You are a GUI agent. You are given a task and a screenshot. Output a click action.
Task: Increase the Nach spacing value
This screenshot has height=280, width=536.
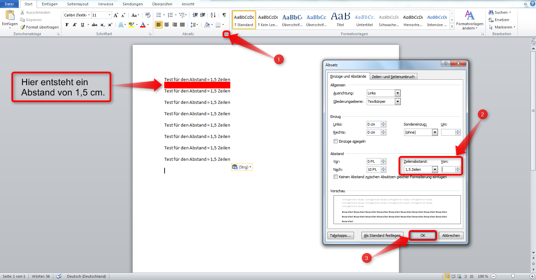pyautogui.click(x=383, y=168)
